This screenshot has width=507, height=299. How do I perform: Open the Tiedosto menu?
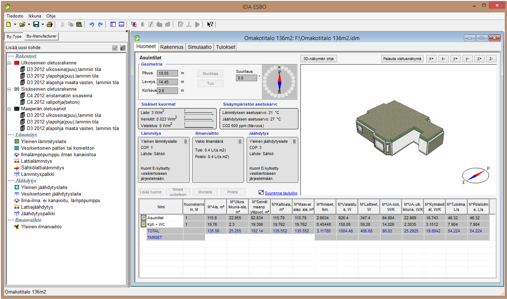[15, 16]
